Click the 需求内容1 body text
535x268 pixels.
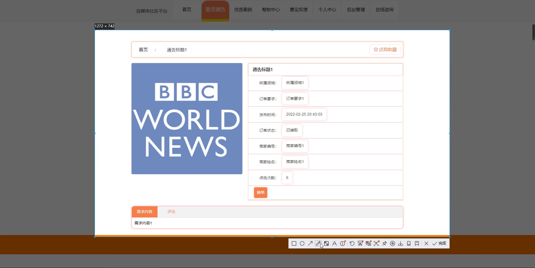click(x=143, y=223)
